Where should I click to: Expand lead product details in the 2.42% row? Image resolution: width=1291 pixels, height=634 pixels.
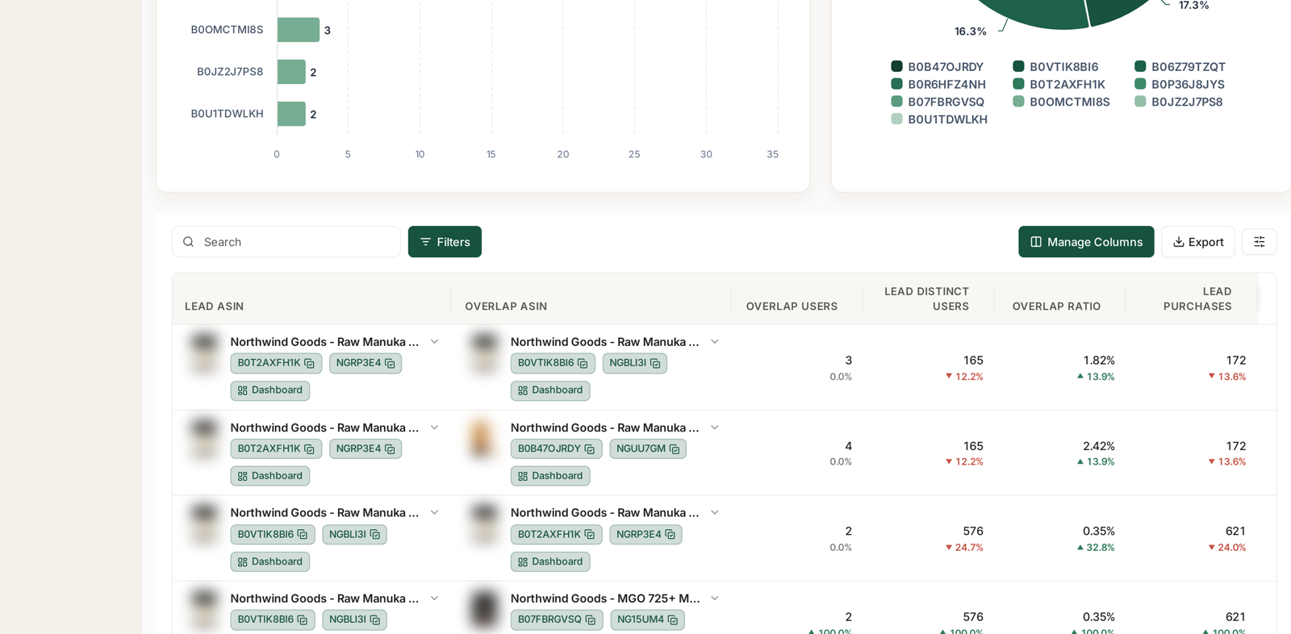coord(434,428)
